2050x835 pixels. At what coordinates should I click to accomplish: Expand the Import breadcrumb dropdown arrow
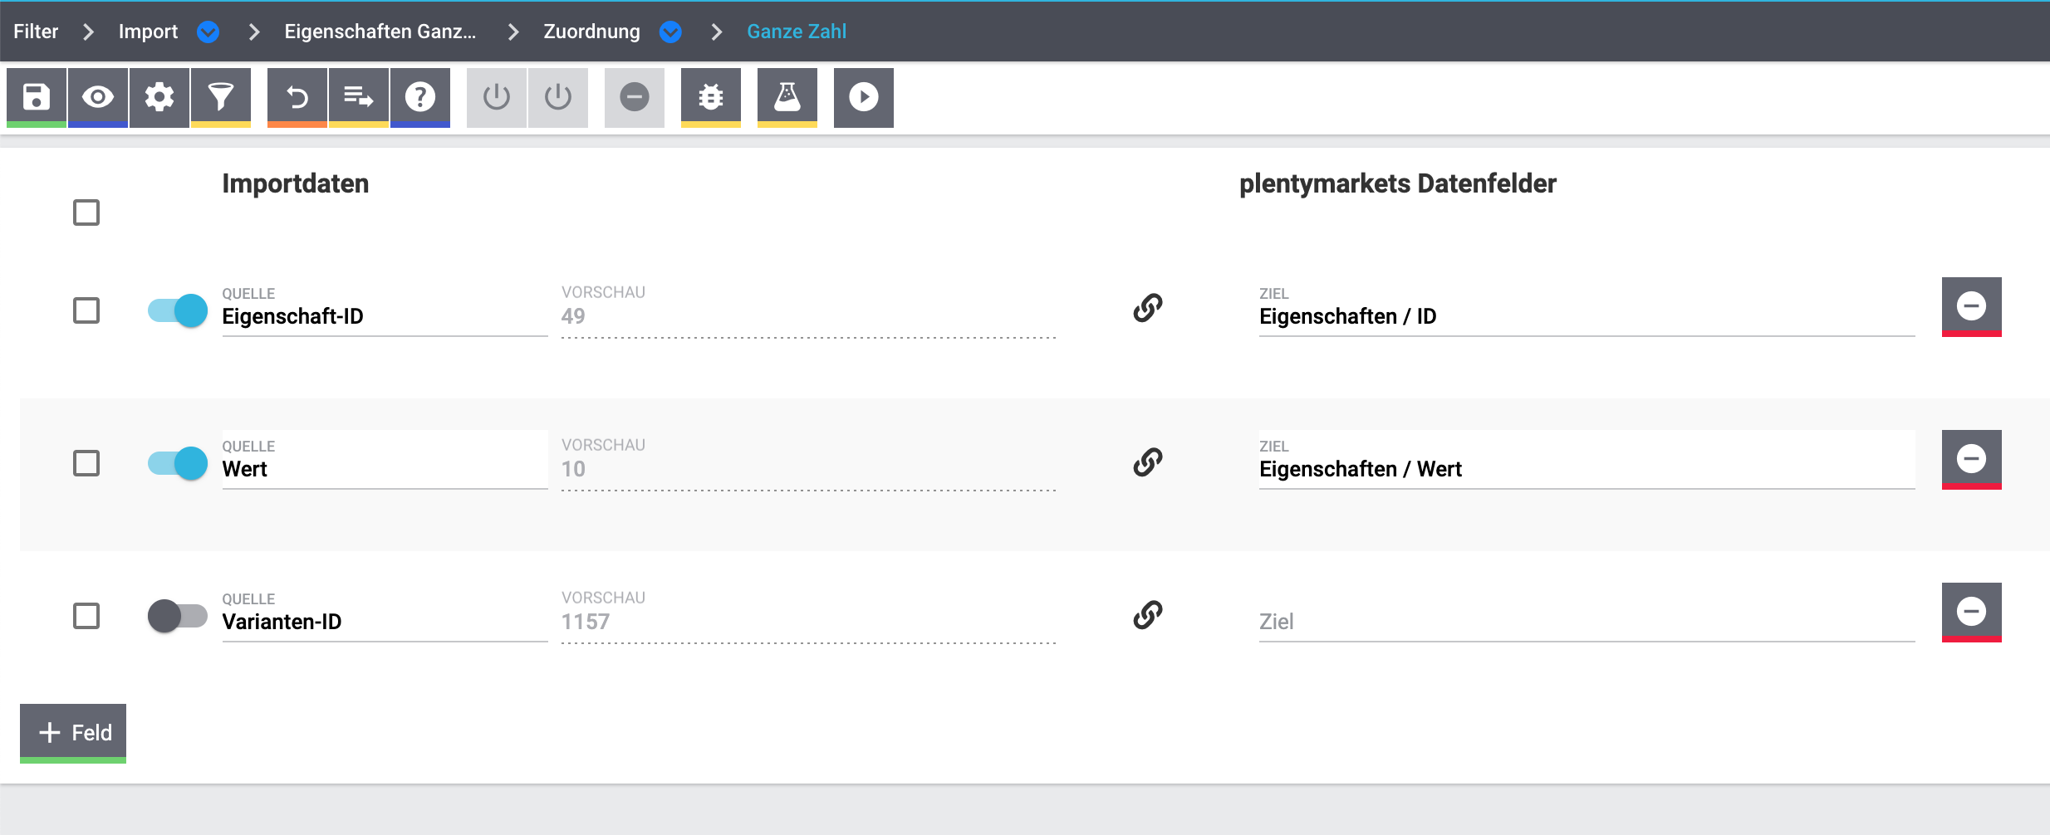(x=208, y=32)
